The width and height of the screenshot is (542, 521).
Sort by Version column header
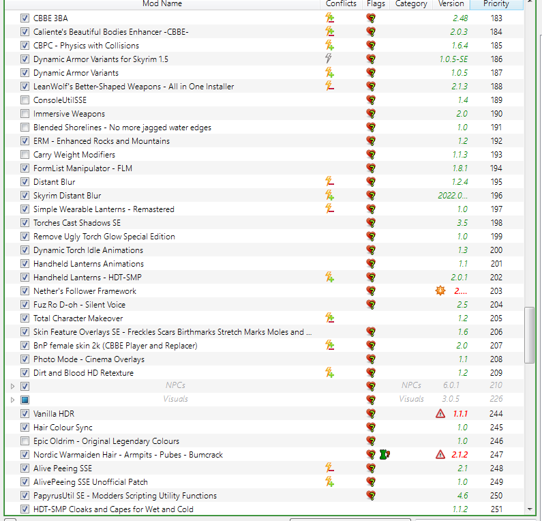451,4
